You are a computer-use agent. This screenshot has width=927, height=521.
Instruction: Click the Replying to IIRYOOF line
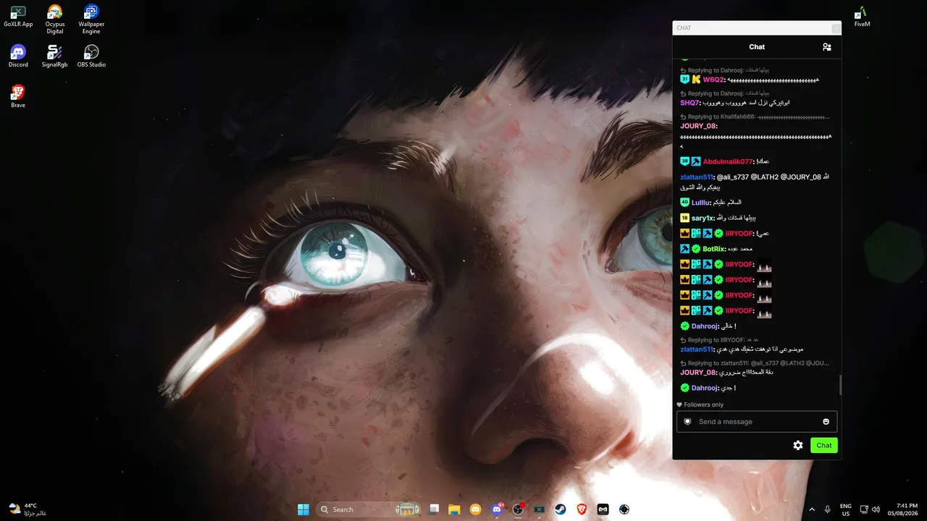[x=720, y=340]
